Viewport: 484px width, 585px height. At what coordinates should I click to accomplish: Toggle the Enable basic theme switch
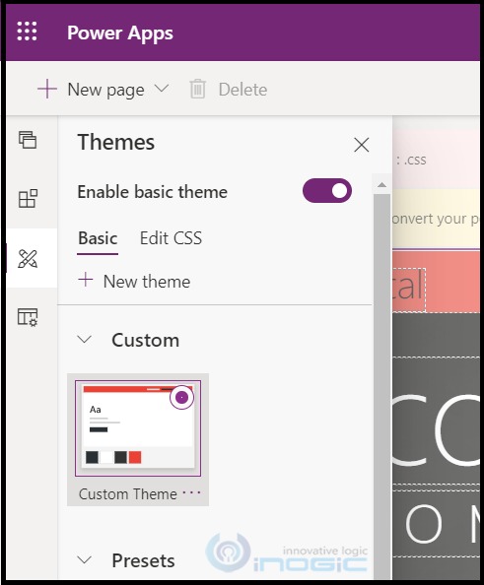(x=327, y=191)
